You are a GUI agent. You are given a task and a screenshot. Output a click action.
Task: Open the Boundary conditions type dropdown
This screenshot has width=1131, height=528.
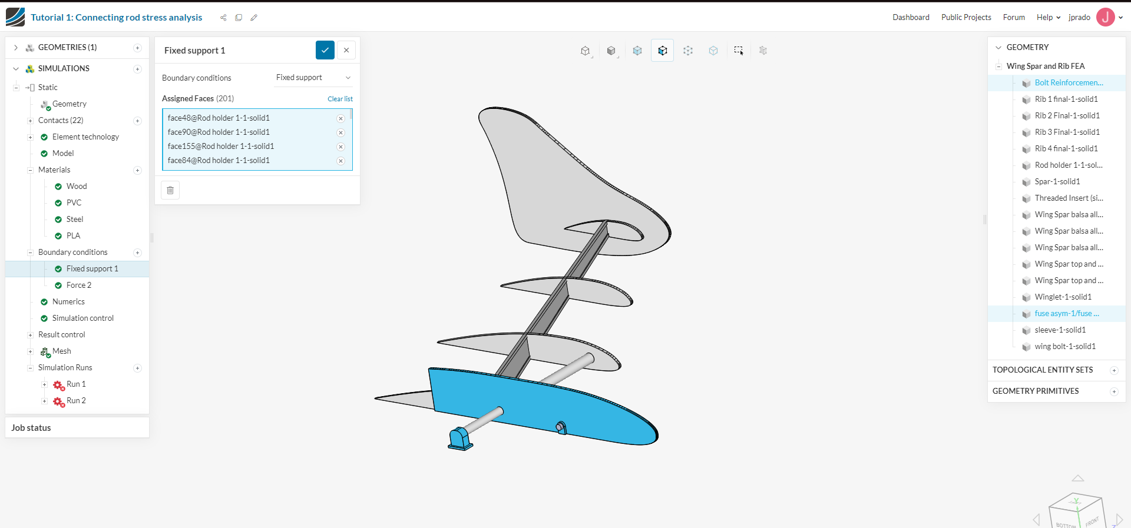313,78
